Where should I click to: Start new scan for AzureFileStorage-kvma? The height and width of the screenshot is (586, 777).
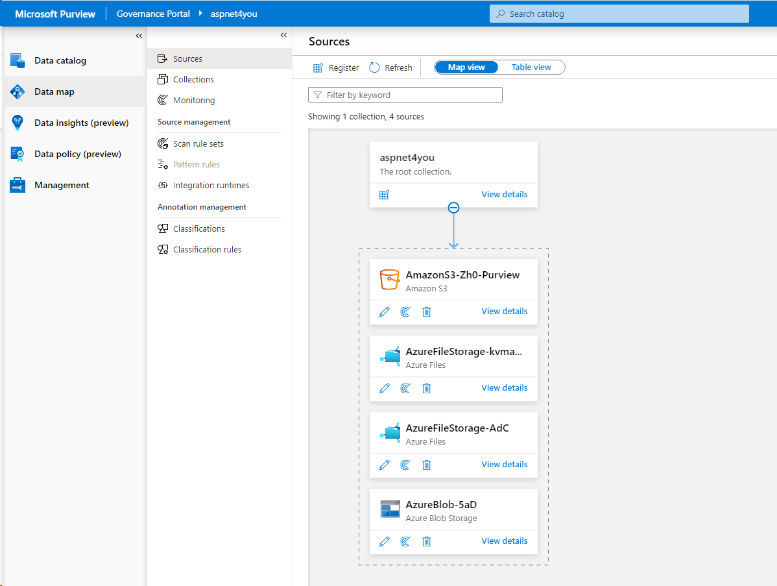click(x=405, y=388)
